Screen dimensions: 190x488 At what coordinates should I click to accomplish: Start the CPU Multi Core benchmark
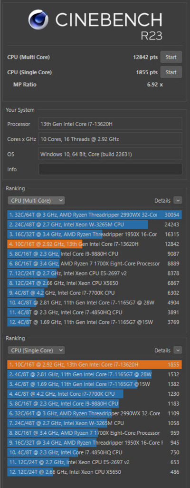click(171, 57)
